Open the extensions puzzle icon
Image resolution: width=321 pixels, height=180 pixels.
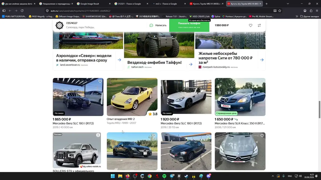[311, 11]
